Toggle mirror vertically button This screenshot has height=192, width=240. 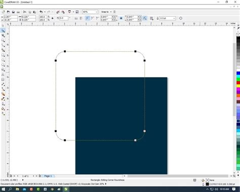point(81,18)
